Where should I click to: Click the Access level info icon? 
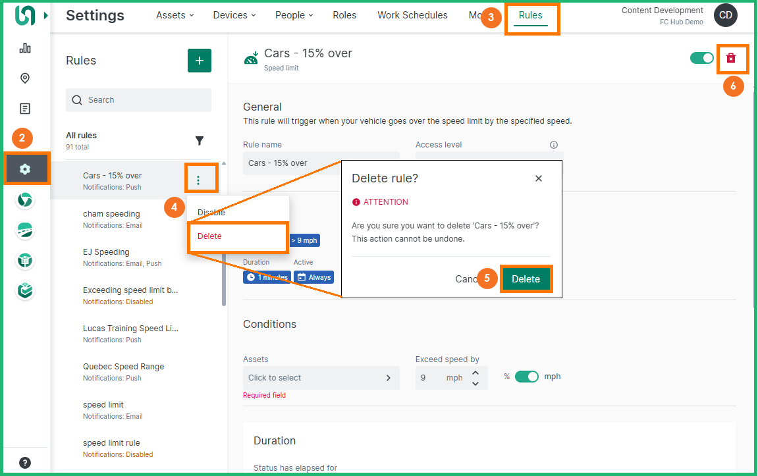pyautogui.click(x=554, y=145)
